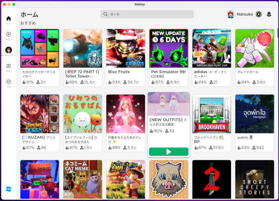Open the Brookhaven RP thumbnail
279x201 pixels.
(x=212, y=114)
